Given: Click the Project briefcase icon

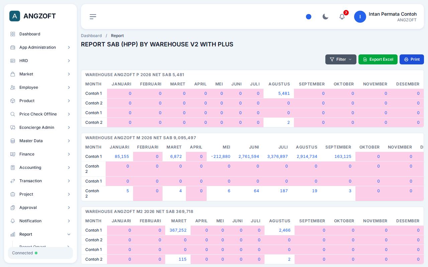Looking at the screenshot, I should [x=13, y=194].
